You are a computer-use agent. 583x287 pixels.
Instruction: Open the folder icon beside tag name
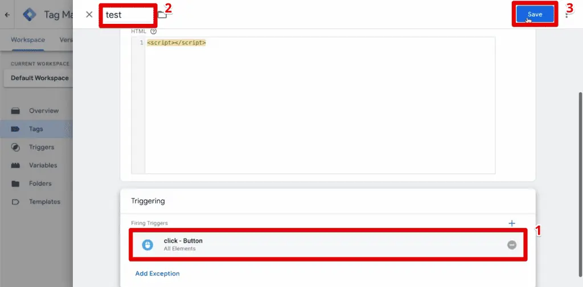click(x=162, y=15)
